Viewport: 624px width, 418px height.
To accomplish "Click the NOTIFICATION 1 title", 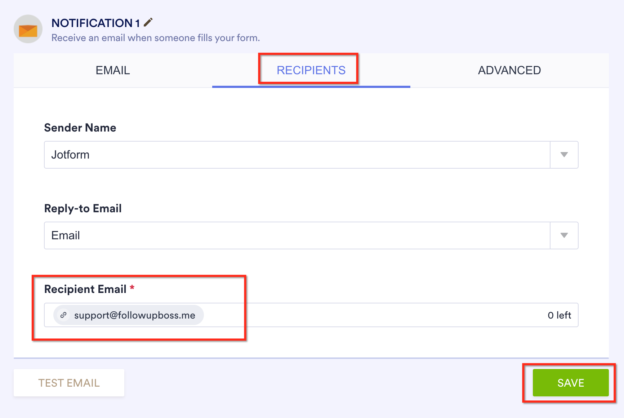I will tap(95, 23).
